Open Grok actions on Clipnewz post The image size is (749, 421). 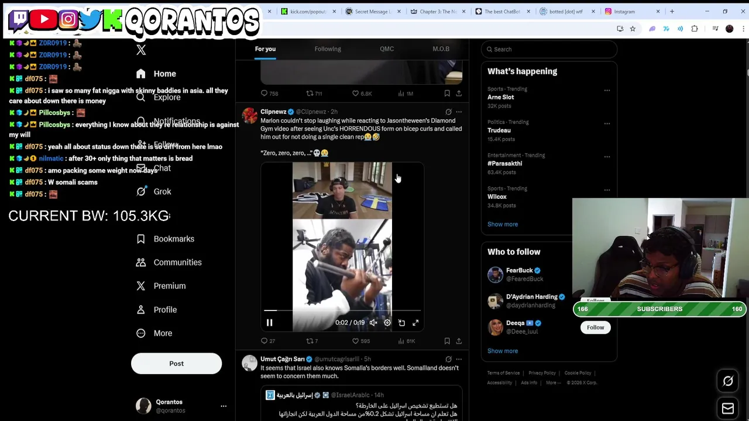pyautogui.click(x=448, y=112)
